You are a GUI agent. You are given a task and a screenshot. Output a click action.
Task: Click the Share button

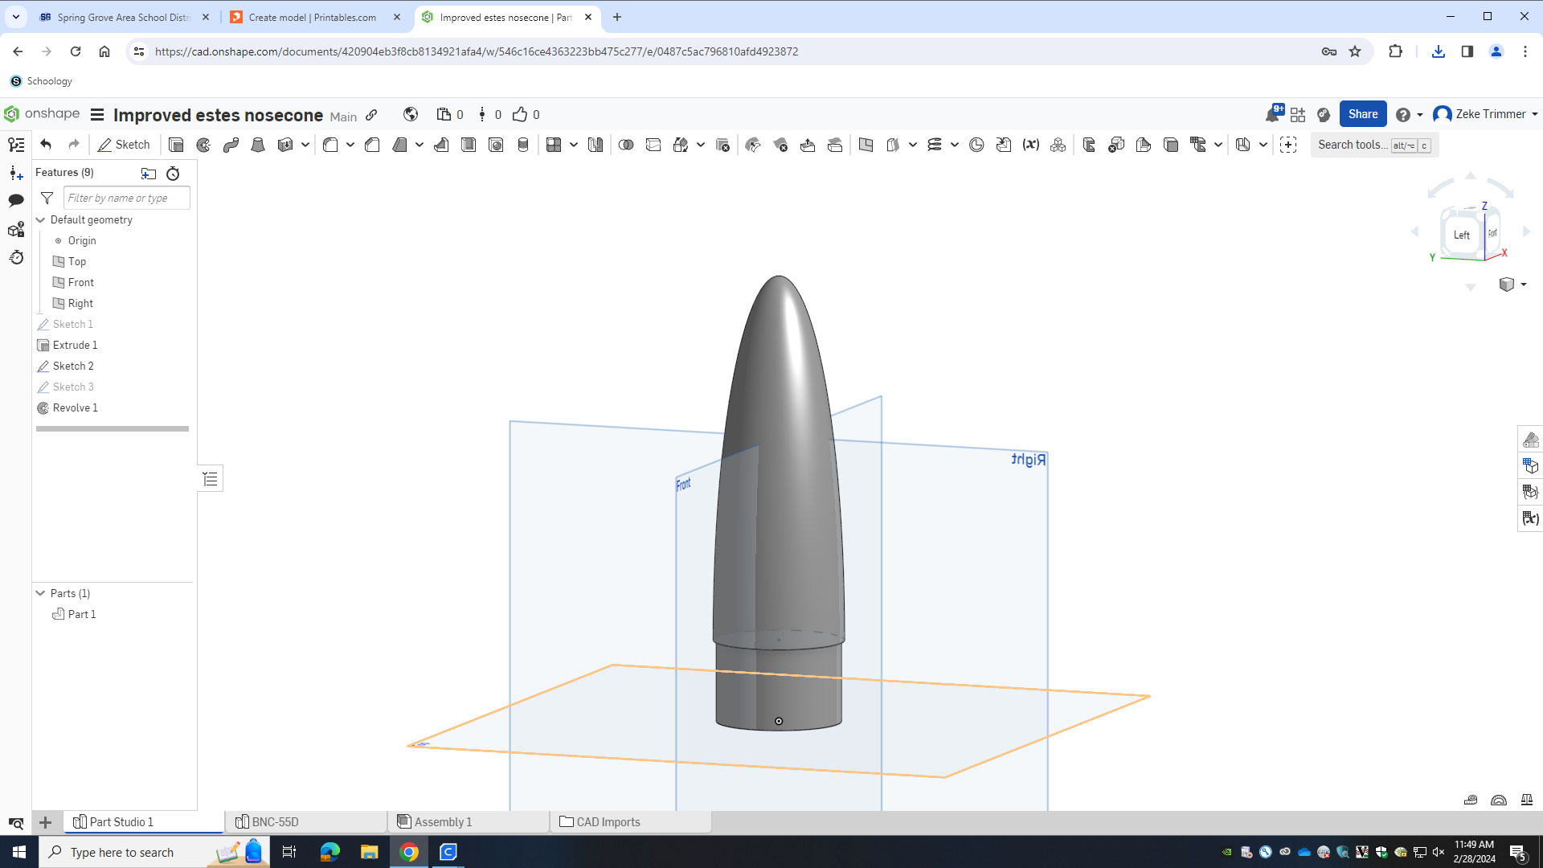click(x=1363, y=114)
